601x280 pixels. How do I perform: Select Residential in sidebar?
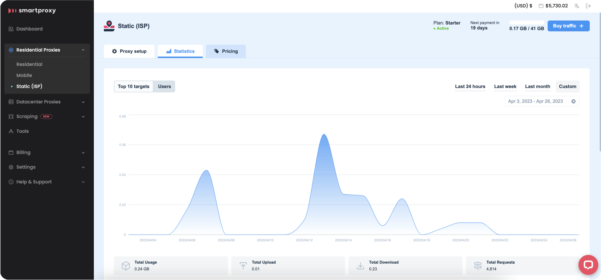pos(29,64)
